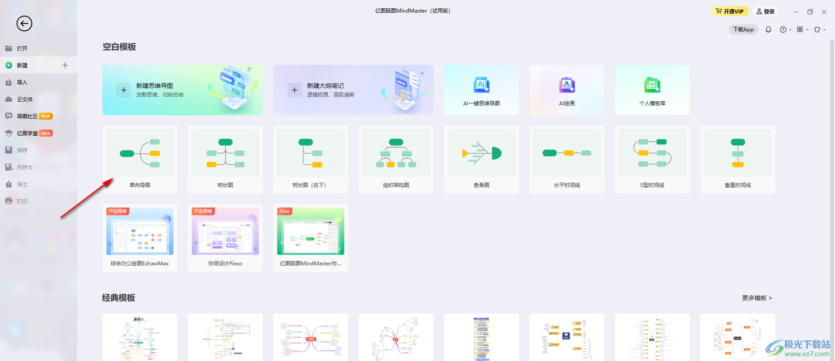Select the 树状图（右下）template
This screenshot has width=835, height=361.
311,160
